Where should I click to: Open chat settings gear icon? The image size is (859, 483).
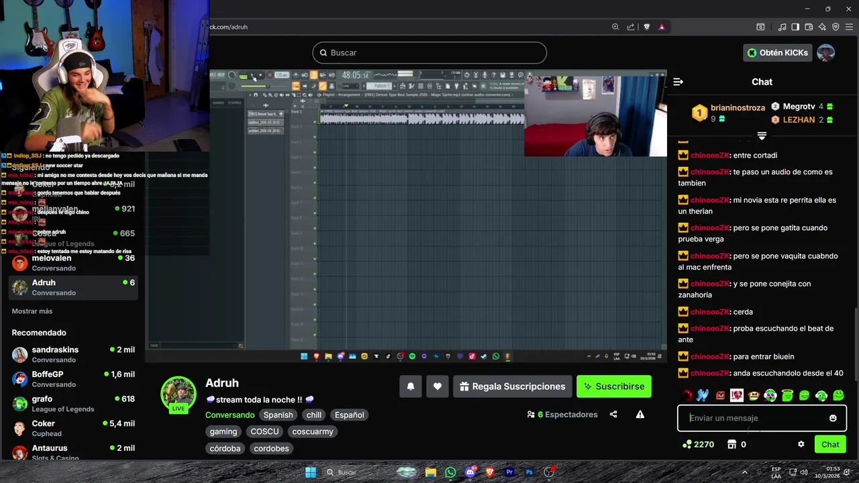tap(801, 444)
